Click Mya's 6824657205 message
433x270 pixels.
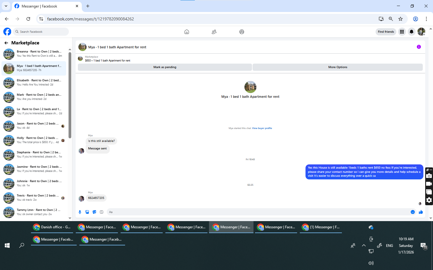point(96,198)
